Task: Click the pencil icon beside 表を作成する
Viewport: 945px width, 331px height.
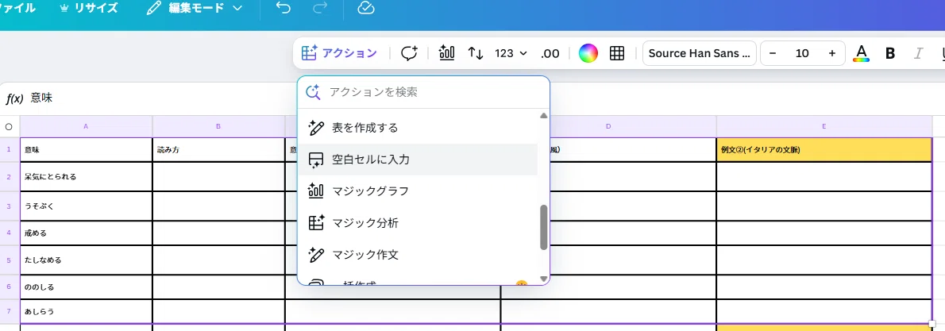Action: (x=316, y=128)
